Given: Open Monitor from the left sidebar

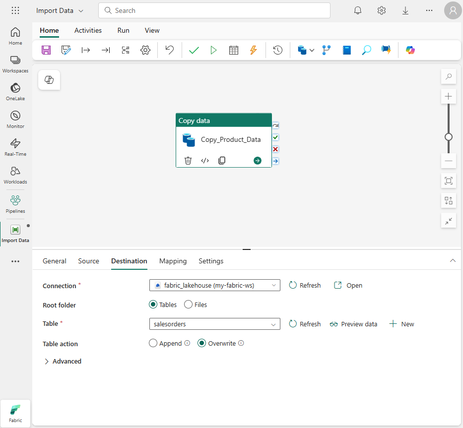Looking at the screenshot, I should coord(15,119).
